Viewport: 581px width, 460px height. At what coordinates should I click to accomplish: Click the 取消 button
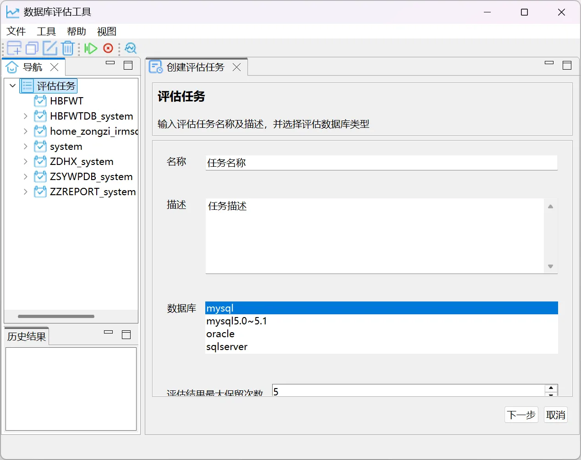tap(555, 415)
